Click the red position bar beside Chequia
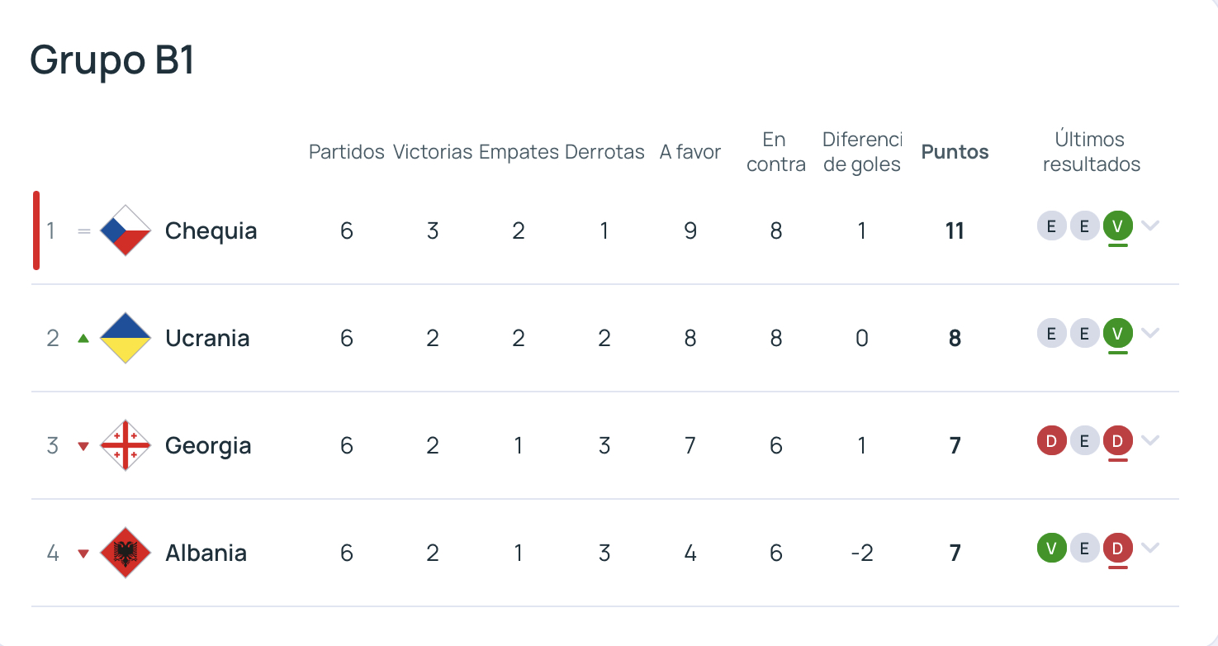 click(36, 230)
